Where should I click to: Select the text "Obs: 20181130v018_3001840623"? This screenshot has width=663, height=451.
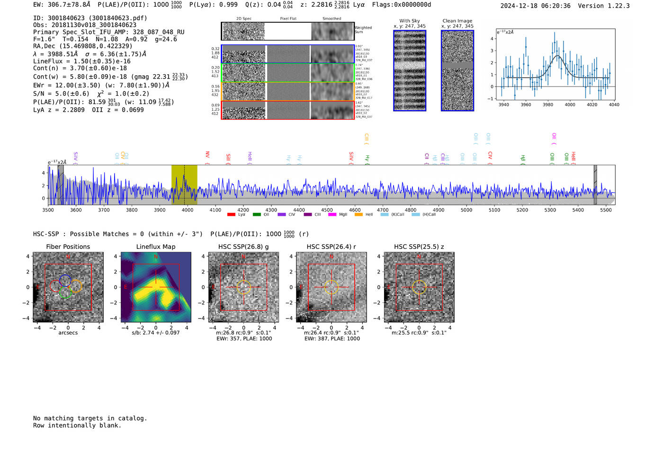point(85,25)
